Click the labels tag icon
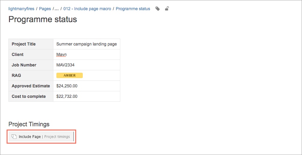Viewport: 302px width, 155px height. point(157,9)
